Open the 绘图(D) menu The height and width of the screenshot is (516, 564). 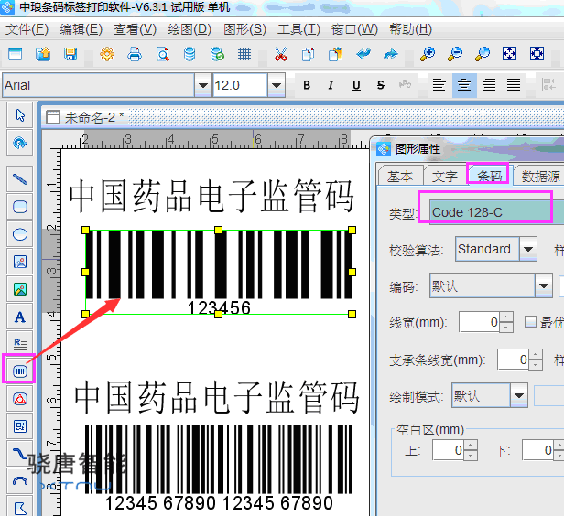point(190,29)
